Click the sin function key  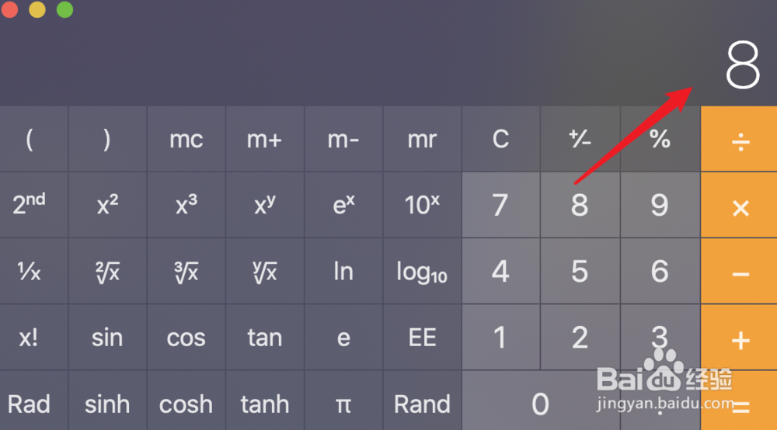pyautogui.click(x=108, y=338)
